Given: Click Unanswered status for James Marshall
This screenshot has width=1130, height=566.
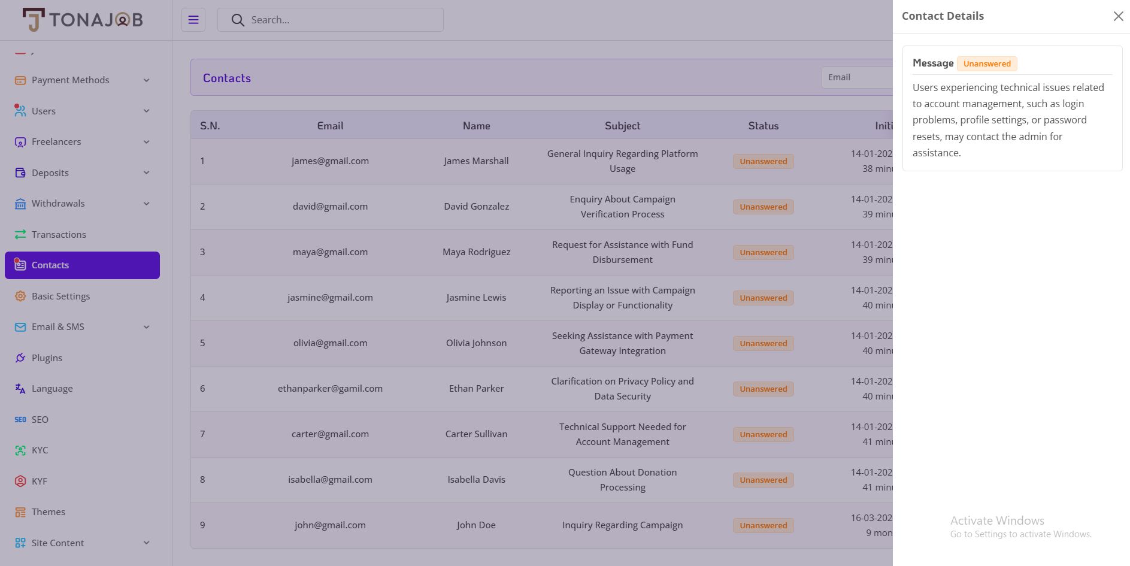Looking at the screenshot, I should [x=764, y=161].
